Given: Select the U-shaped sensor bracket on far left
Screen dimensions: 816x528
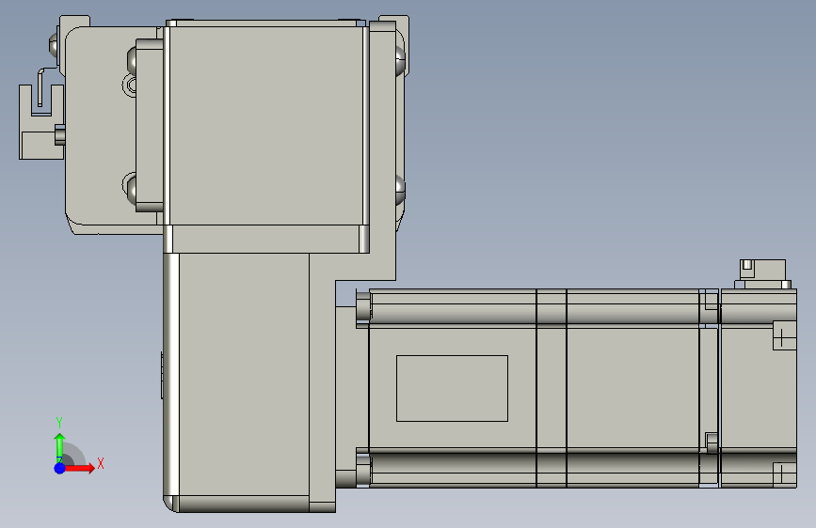Looking at the screenshot, I should (x=41, y=121).
